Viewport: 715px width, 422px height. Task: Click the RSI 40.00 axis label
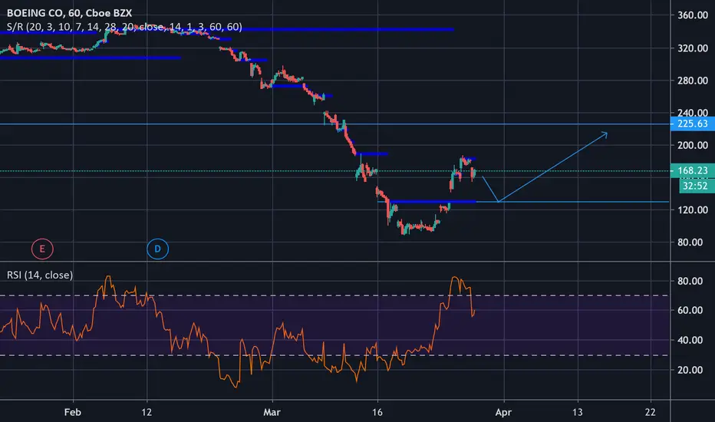pyautogui.click(x=690, y=340)
